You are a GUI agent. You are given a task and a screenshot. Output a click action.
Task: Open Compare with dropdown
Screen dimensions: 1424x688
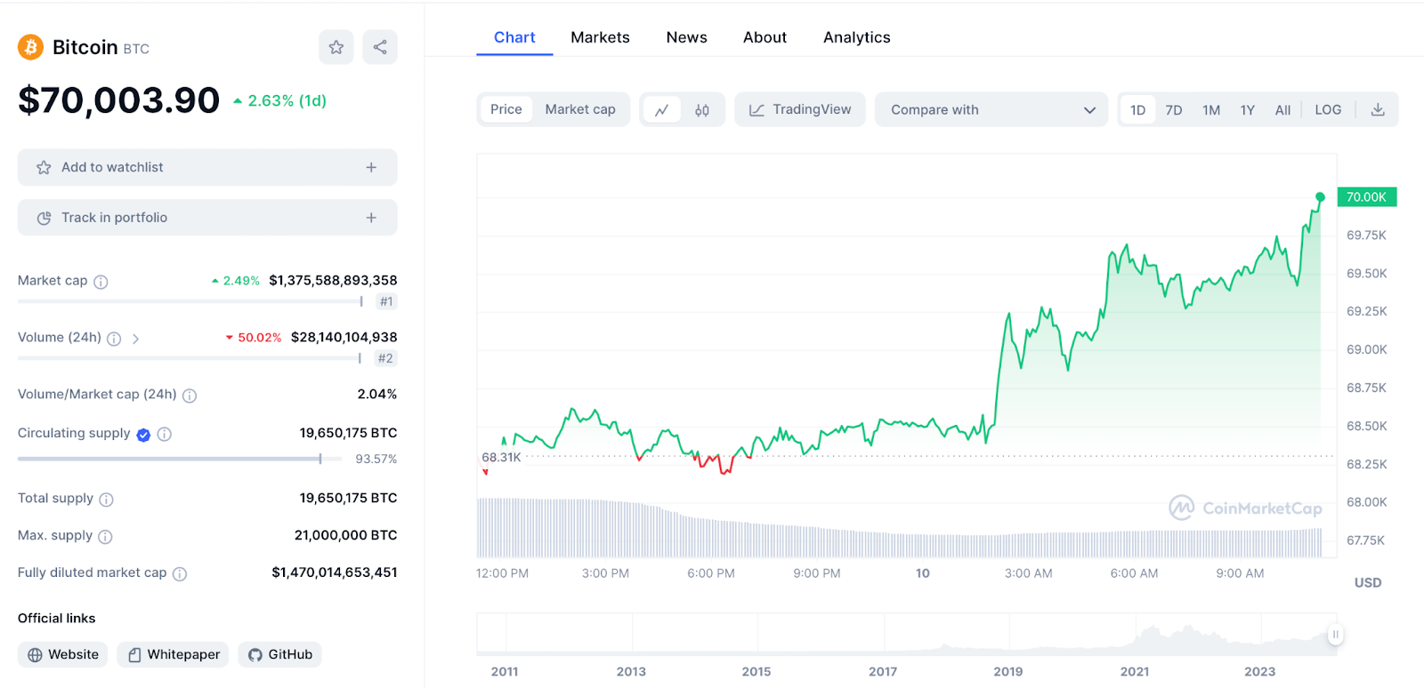pos(991,109)
